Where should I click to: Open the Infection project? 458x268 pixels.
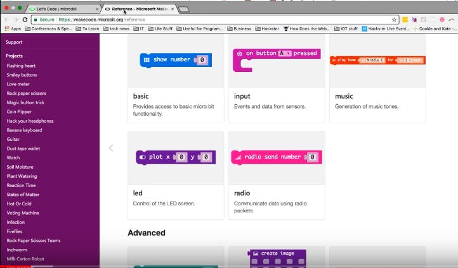(x=15, y=222)
